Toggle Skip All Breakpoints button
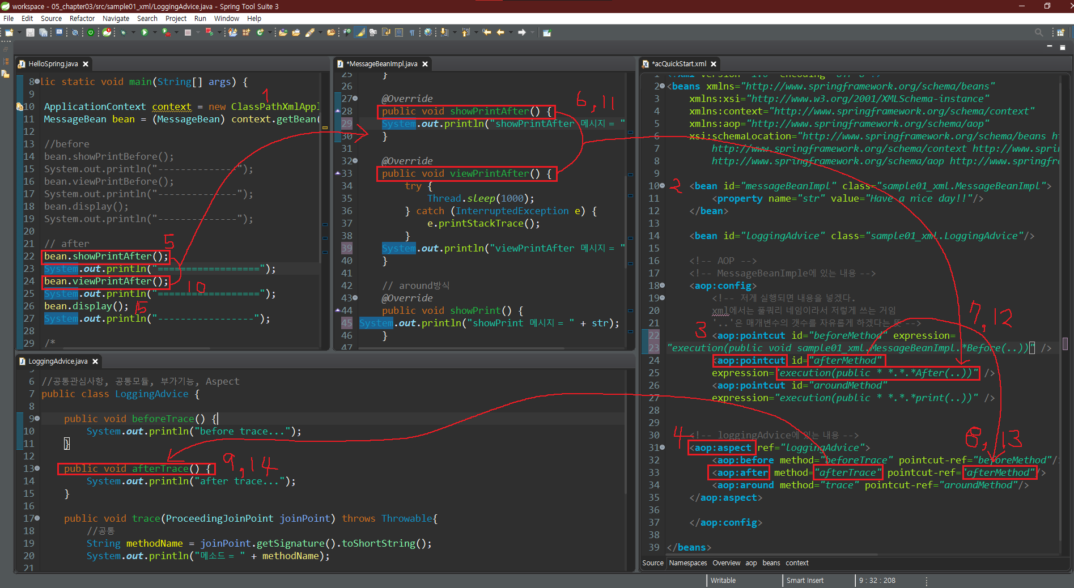The height and width of the screenshot is (588, 1074). pyautogui.click(x=75, y=33)
